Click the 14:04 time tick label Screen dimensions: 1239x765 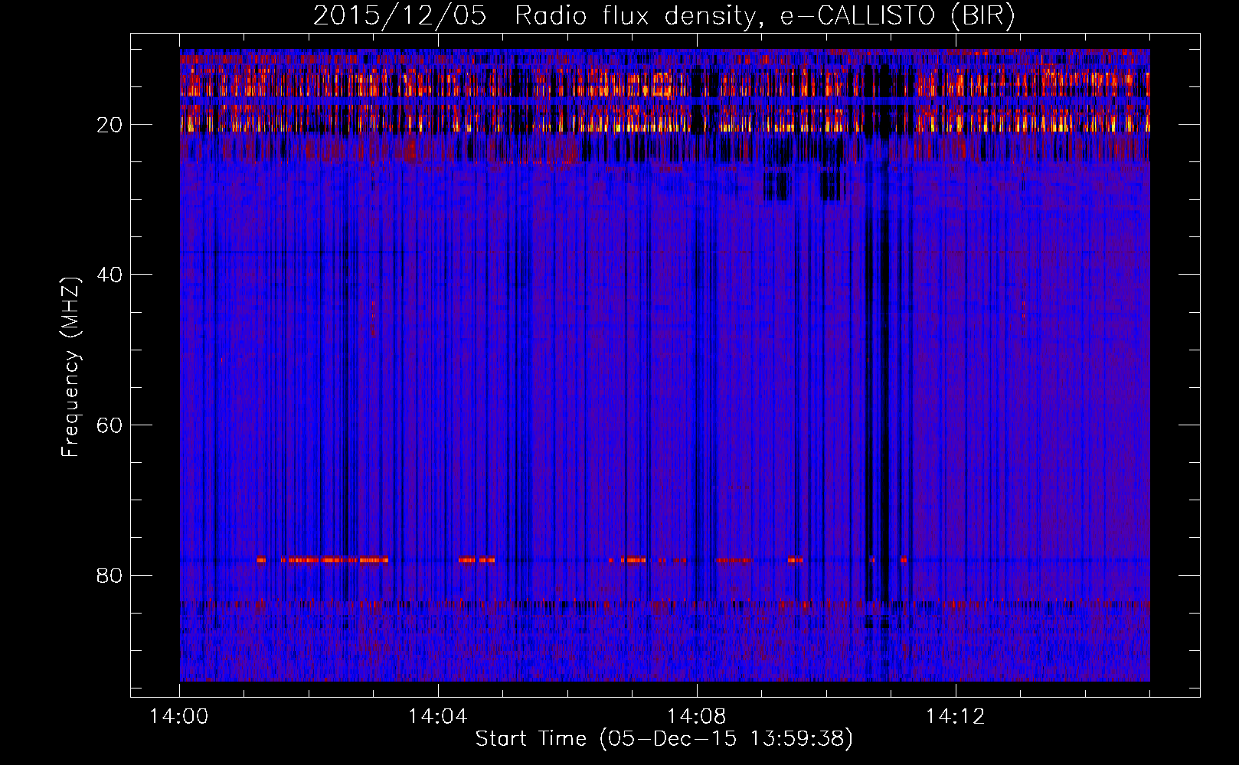click(438, 717)
